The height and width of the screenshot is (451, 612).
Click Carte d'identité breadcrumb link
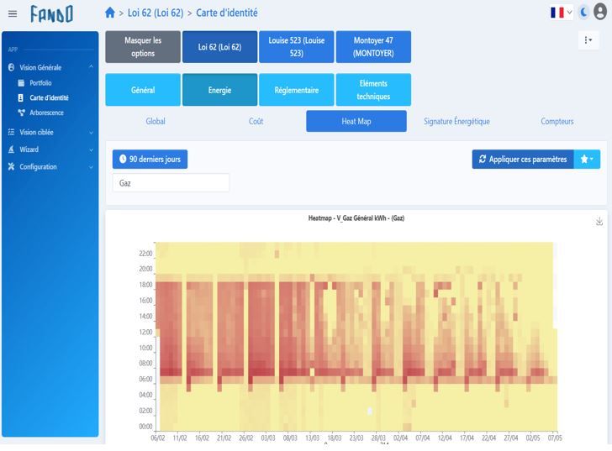(x=227, y=13)
